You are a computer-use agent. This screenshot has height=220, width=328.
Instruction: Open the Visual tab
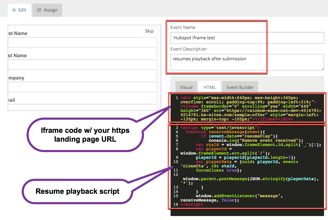(186, 87)
